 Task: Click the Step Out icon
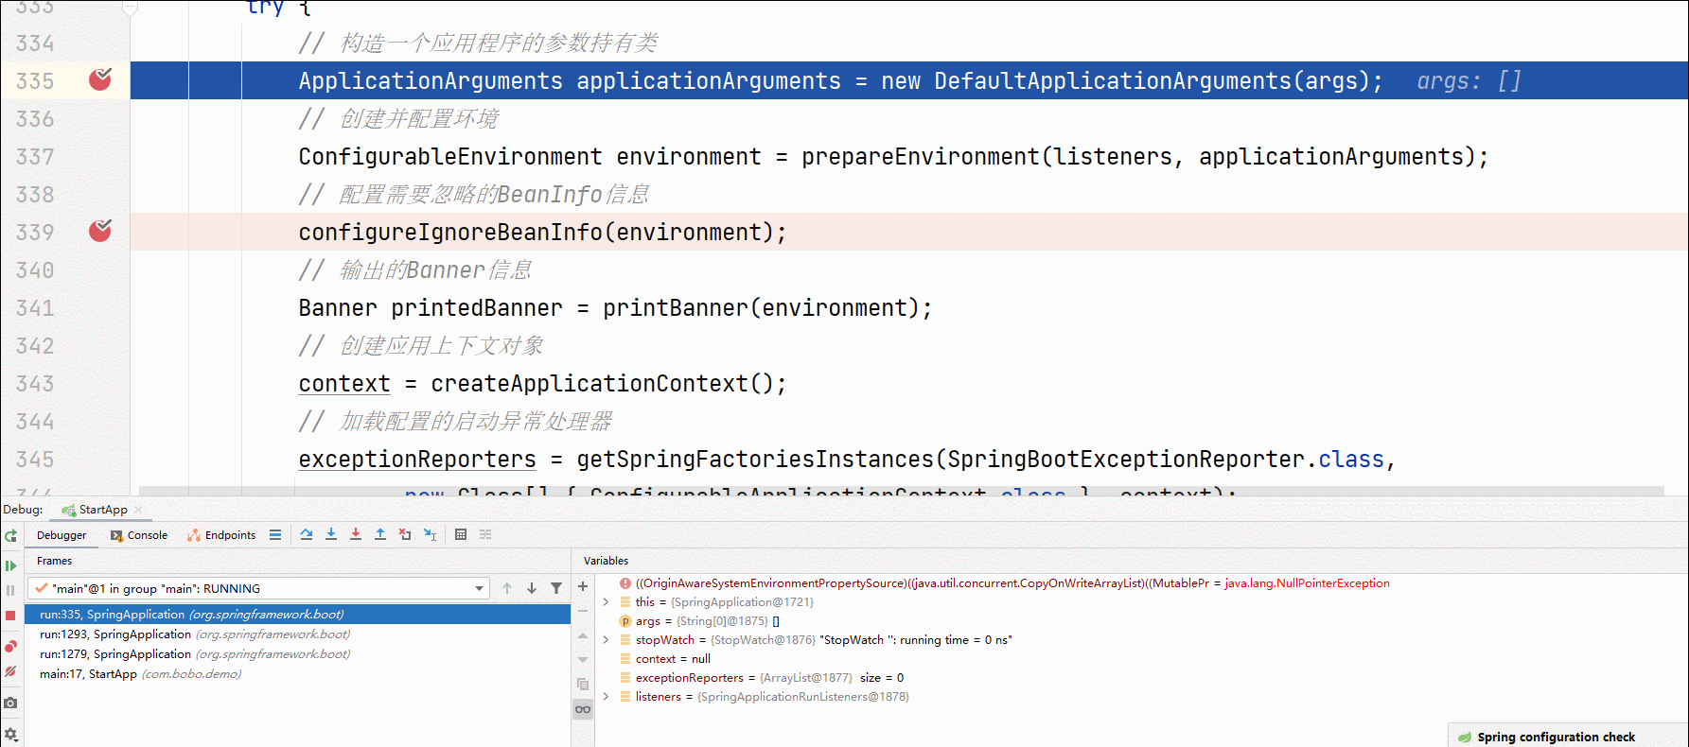[x=380, y=534]
